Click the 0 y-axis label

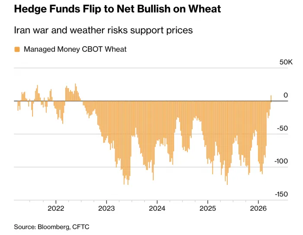(x=286, y=95)
